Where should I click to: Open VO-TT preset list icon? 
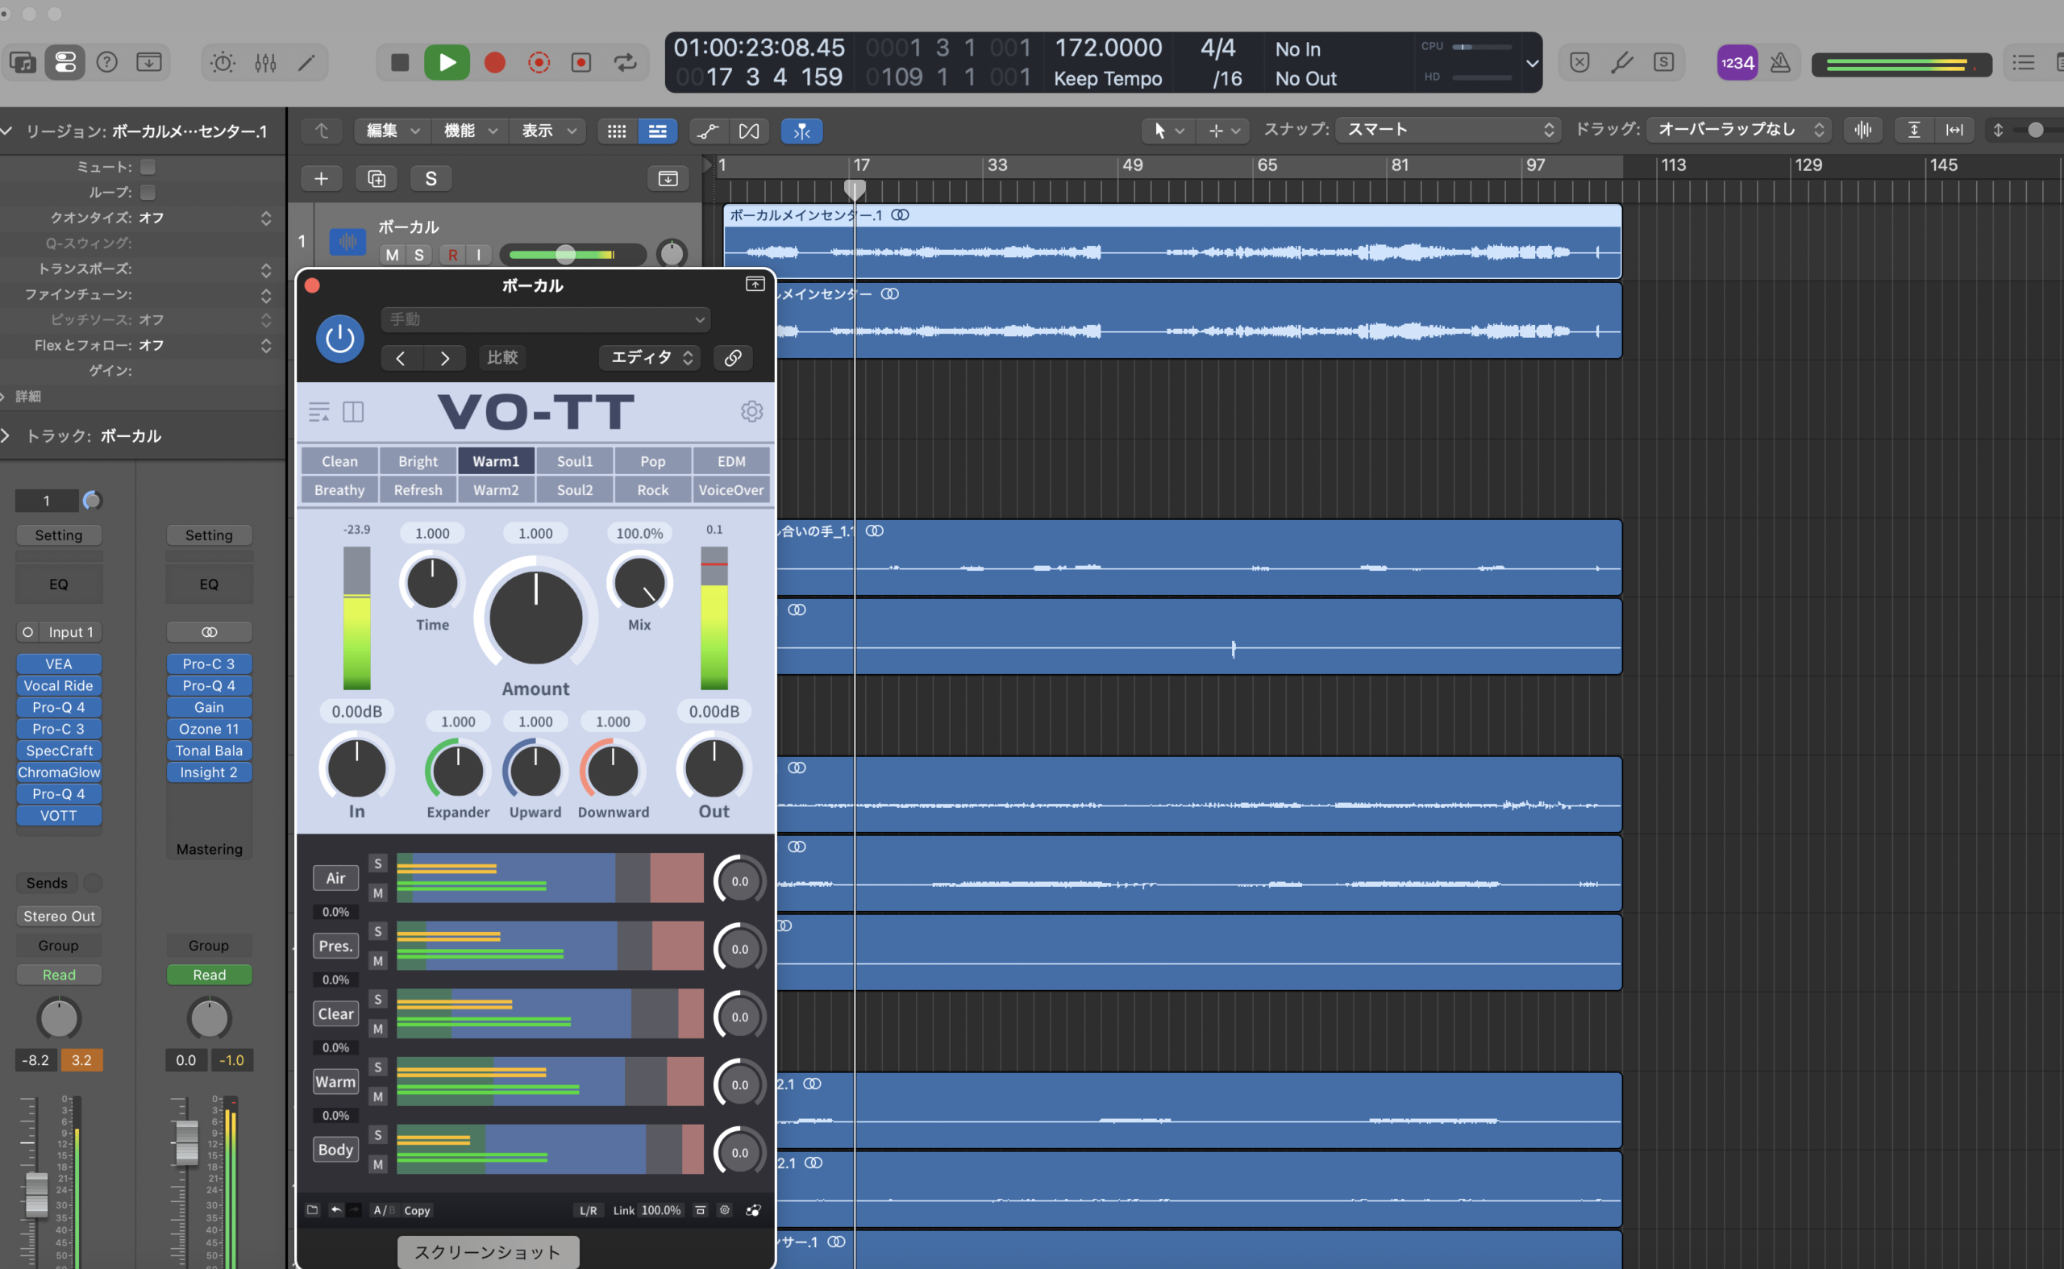[x=319, y=411]
